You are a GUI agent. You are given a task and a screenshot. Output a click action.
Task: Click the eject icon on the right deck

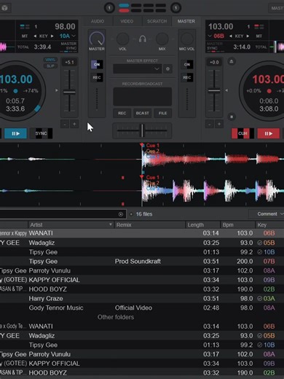[232, 61]
